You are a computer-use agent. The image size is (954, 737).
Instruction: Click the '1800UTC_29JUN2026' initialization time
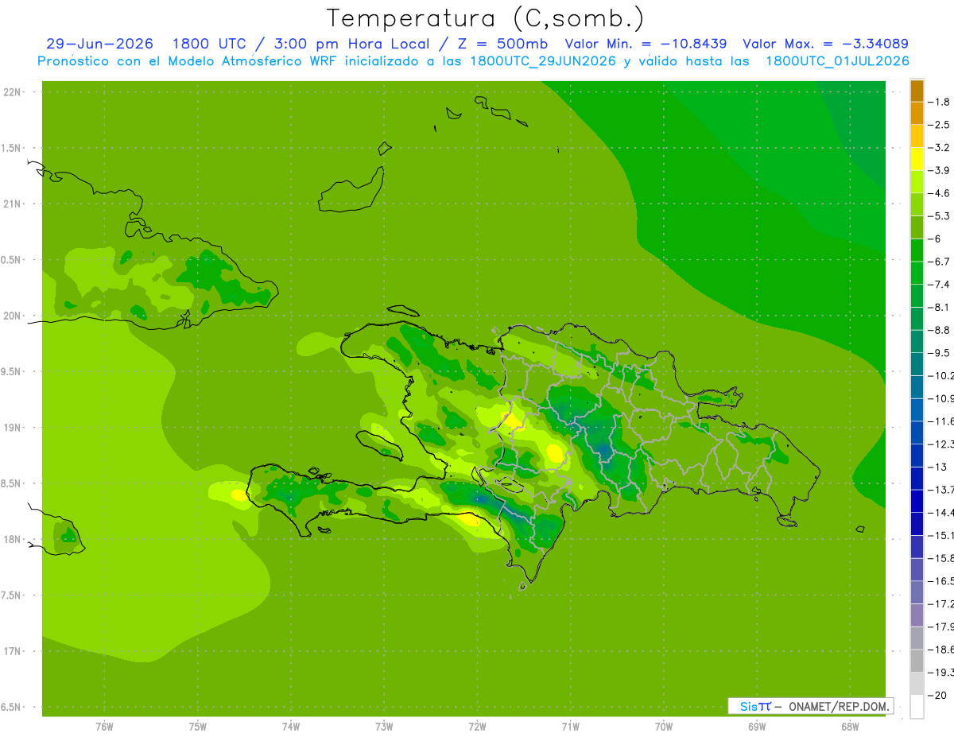pos(543,61)
